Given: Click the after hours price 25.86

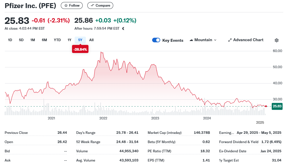Looking at the screenshot, I should [84, 20].
